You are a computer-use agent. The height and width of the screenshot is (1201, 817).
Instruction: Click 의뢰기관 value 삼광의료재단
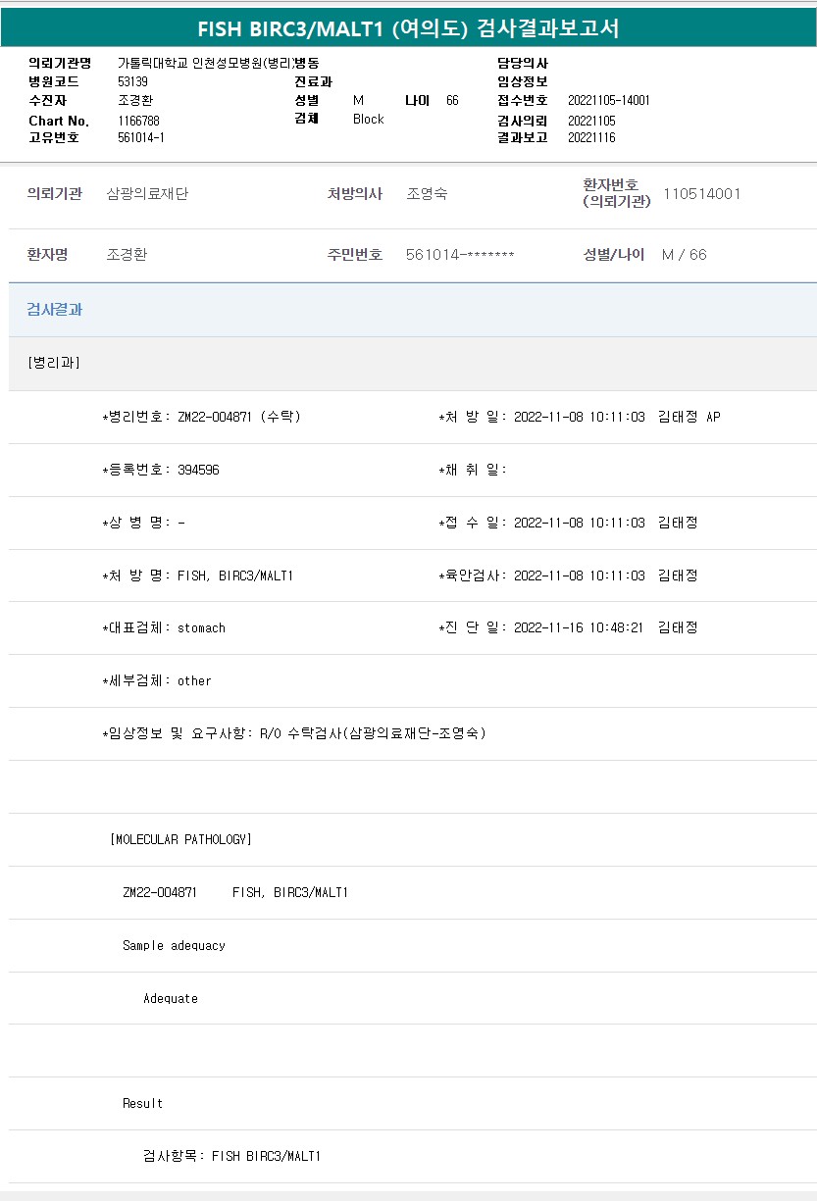point(147,194)
